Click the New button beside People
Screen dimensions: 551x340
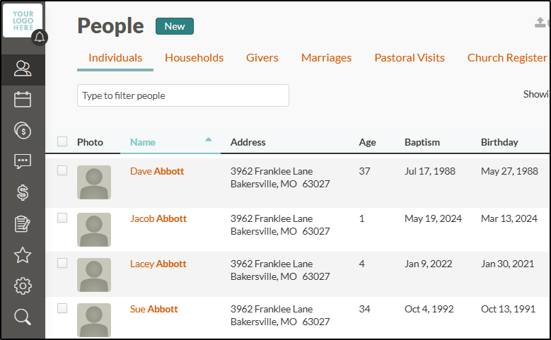click(175, 26)
